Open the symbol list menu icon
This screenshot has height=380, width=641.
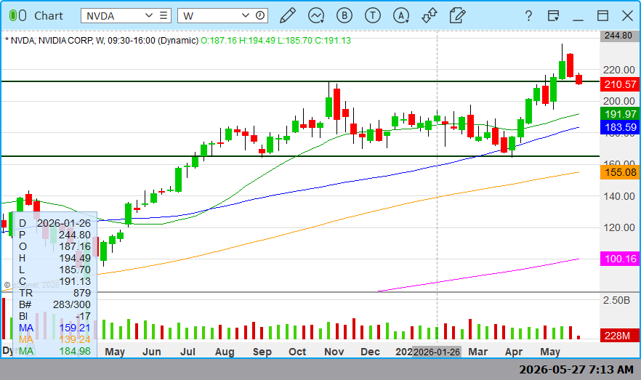pyautogui.click(x=164, y=15)
